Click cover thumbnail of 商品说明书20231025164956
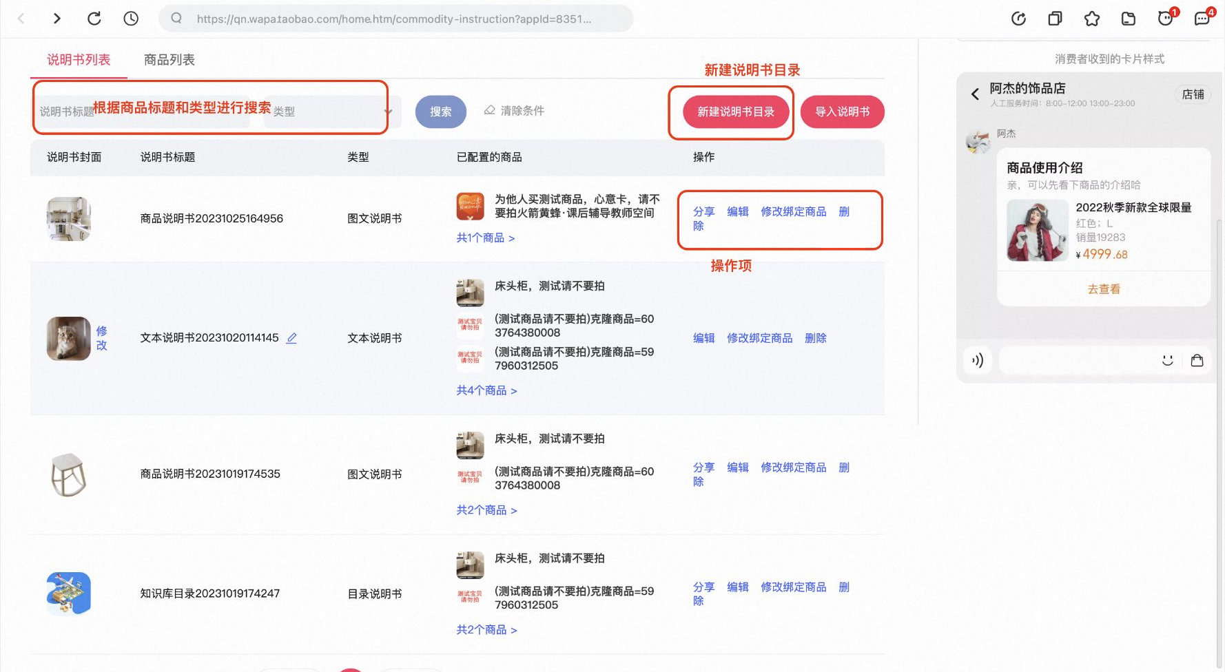The height and width of the screenshot is (672, 1225). pyautogui.click(x=69, y=219)
